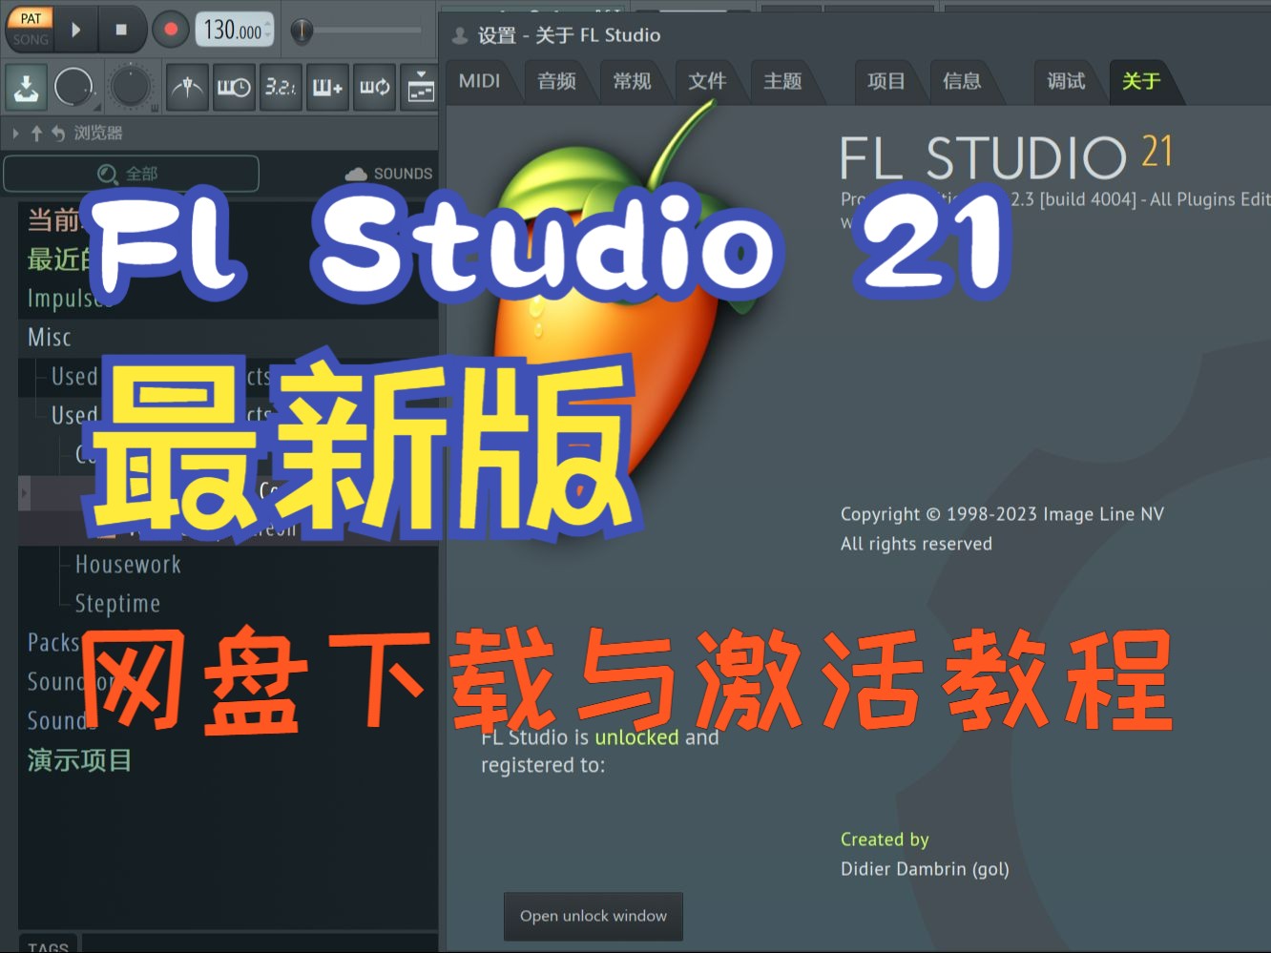
Task: Stop playback with the square stop button
Action: [x=121, y=30]
